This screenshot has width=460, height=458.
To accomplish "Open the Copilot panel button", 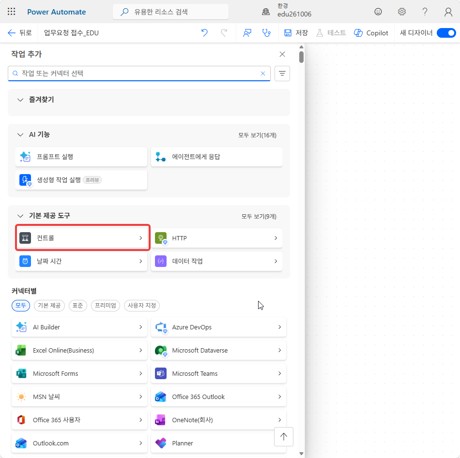I will tap(371, 33).
